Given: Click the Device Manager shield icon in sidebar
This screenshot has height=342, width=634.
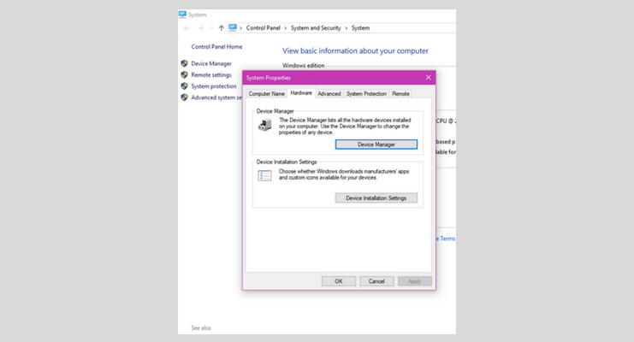Looking at the screenshot, I should pyautogui.click(x=184, y=63).
